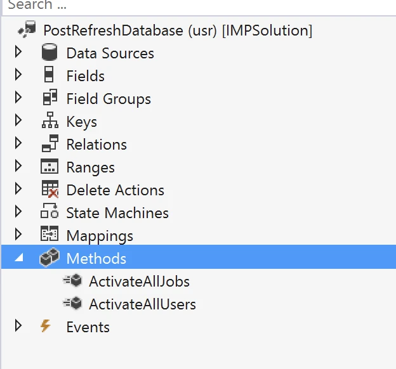Select the Methods tree node label
Viewport: 396px width, 369px height.
[96, 259]
